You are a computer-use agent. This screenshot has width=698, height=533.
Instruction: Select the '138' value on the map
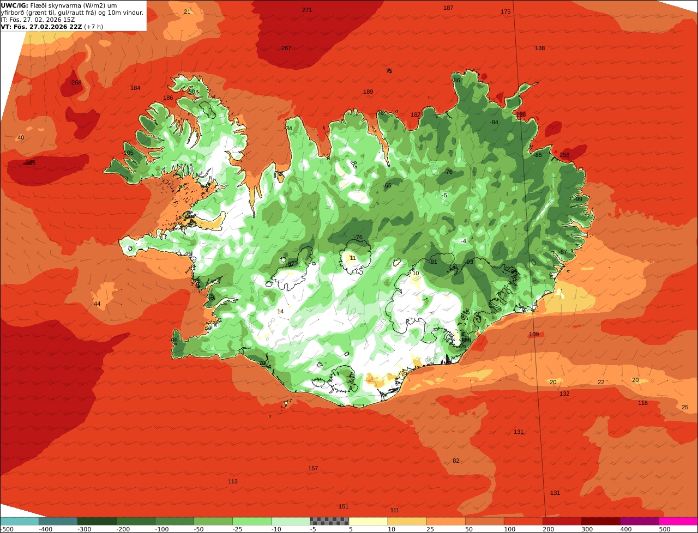click(x=540, y=48)
